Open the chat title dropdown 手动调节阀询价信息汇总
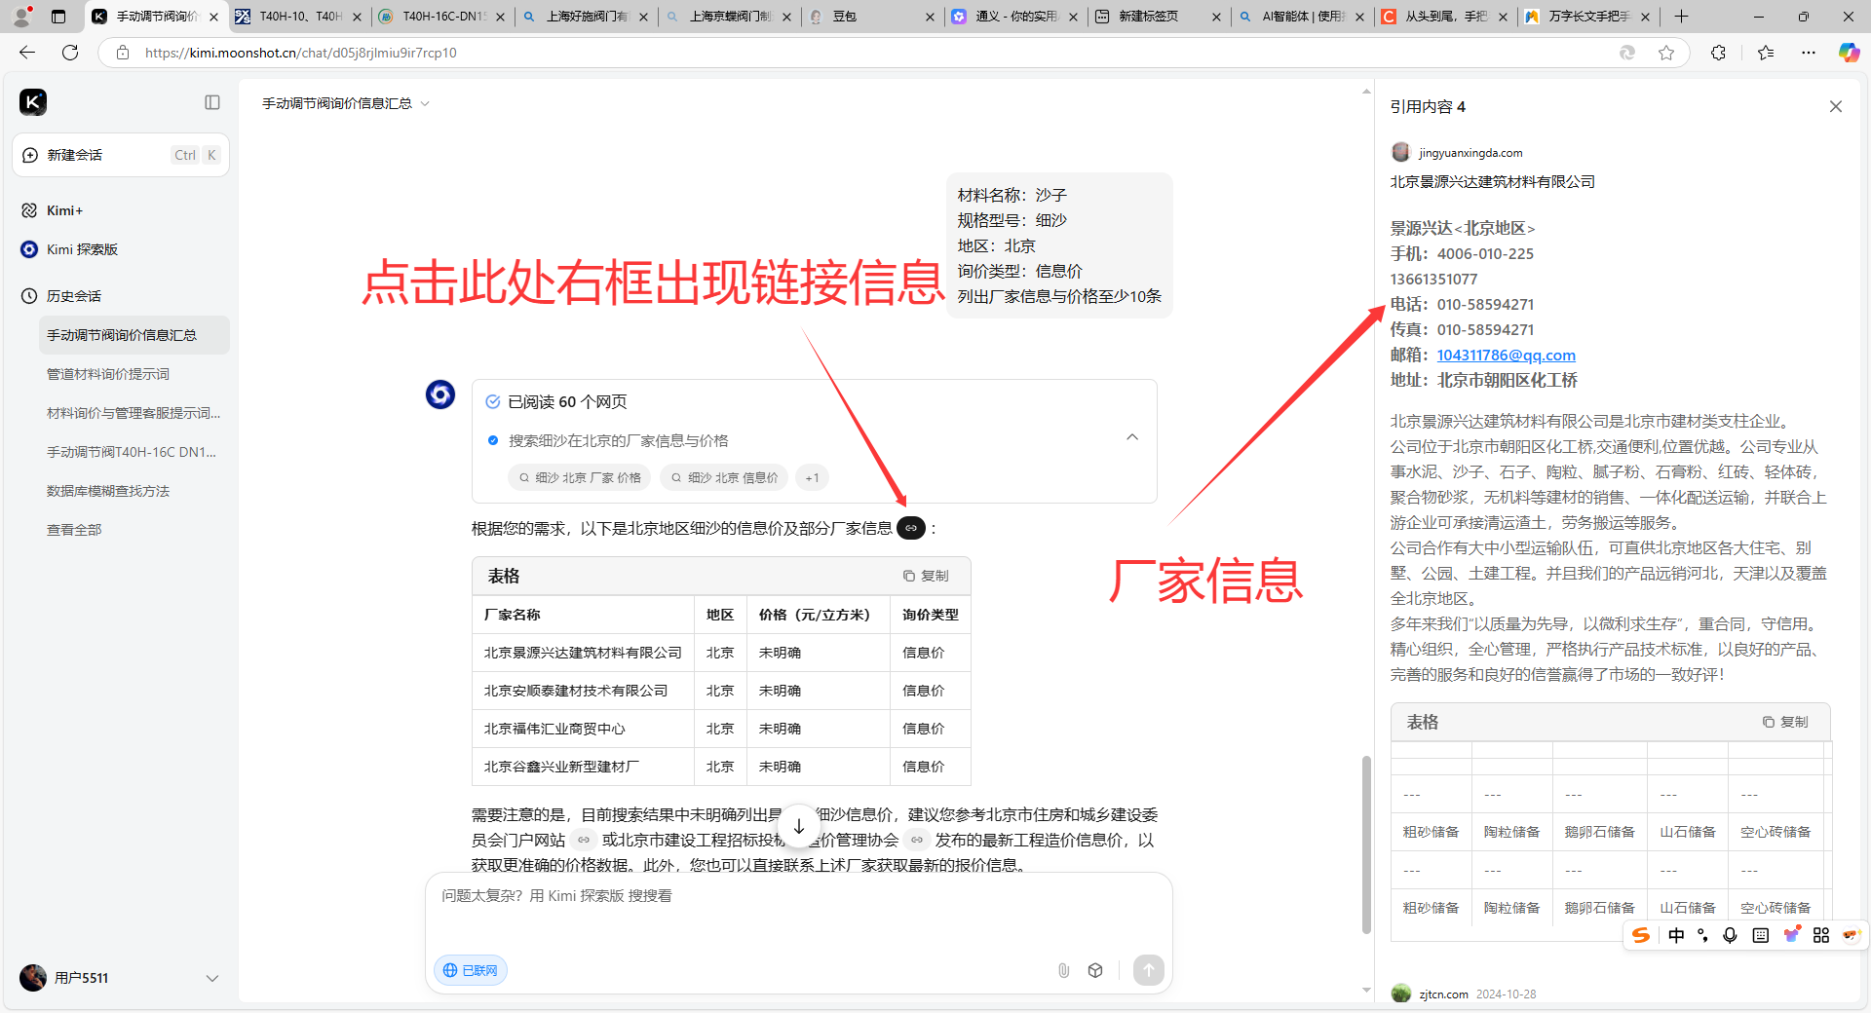 click(x=346, y=103)
